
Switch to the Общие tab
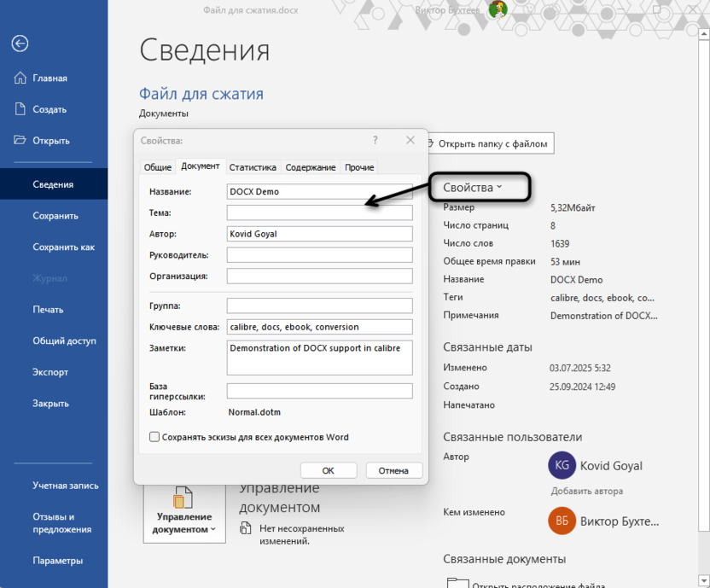click(158, 167)
